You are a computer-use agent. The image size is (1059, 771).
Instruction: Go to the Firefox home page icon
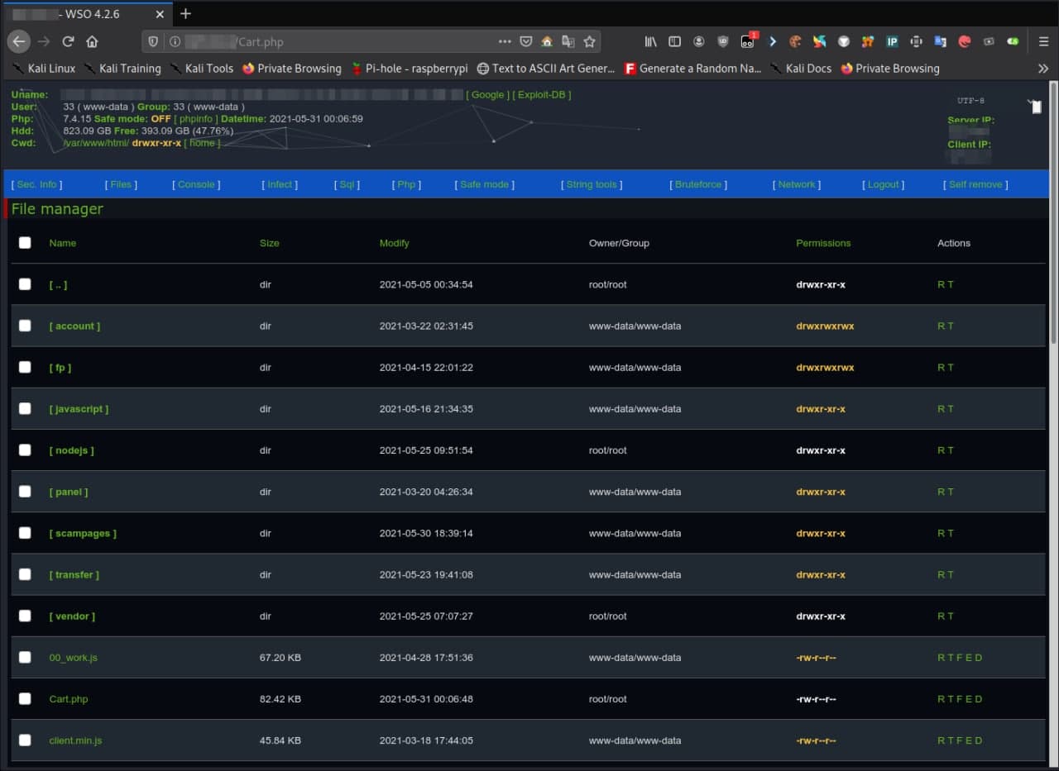point(92,41)
